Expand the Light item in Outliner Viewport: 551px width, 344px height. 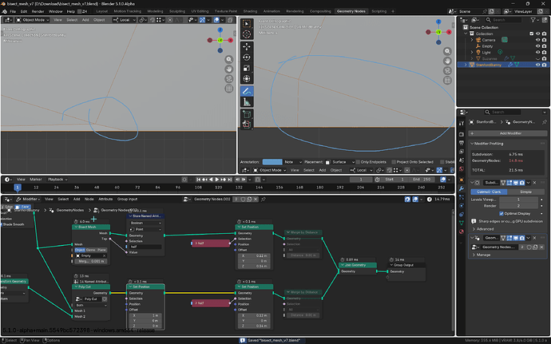coord(472,53)
